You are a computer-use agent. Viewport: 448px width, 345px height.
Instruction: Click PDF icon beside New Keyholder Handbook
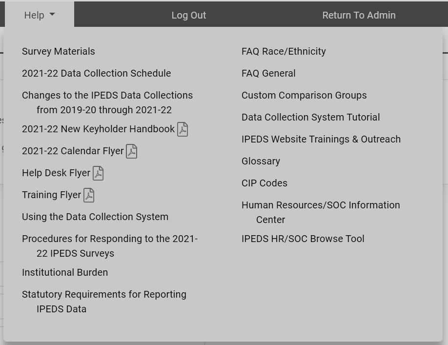pos(183,129)
